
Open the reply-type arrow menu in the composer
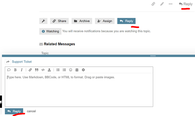(8, 62)
